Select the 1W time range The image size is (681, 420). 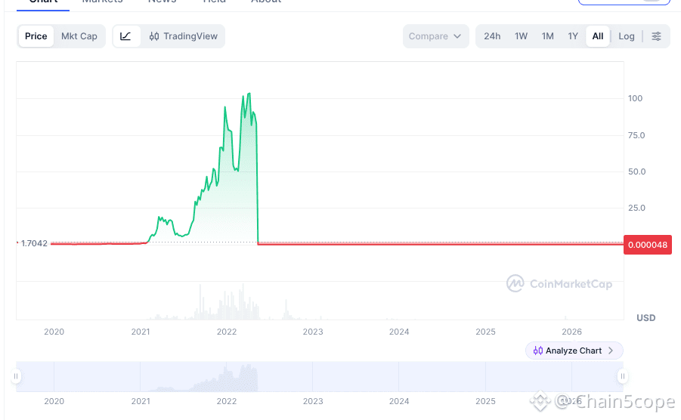point(522,36)
